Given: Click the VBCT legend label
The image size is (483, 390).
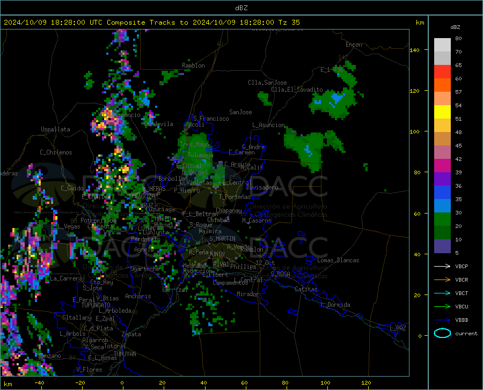Looking at the screenshot, I should coord(462,293).
